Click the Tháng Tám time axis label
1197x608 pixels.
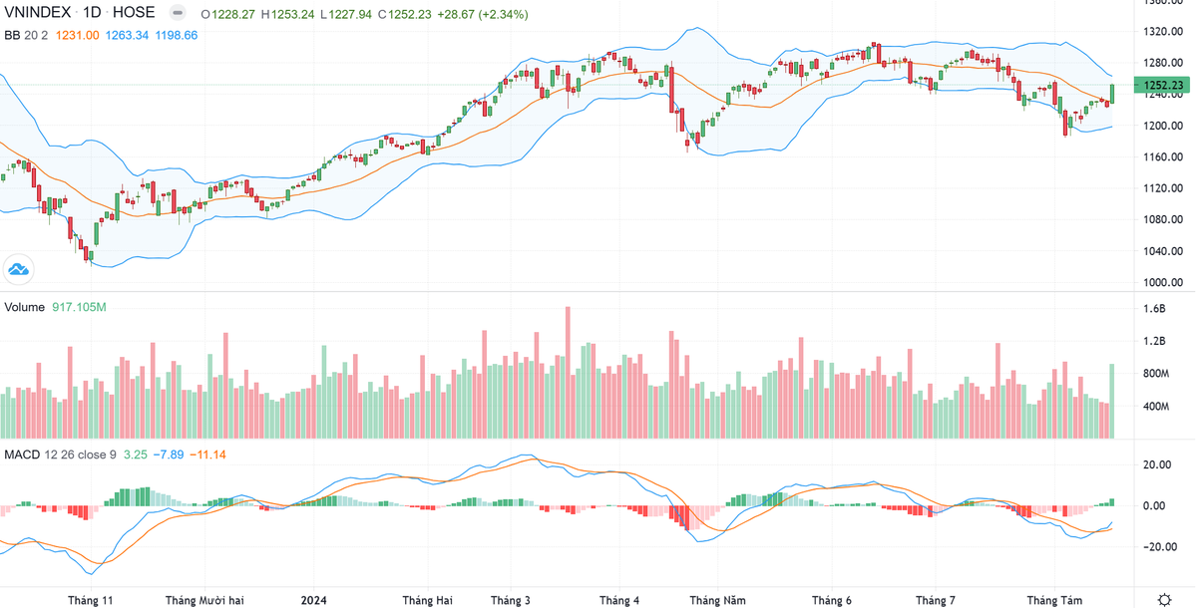(x=1054, y=600)
